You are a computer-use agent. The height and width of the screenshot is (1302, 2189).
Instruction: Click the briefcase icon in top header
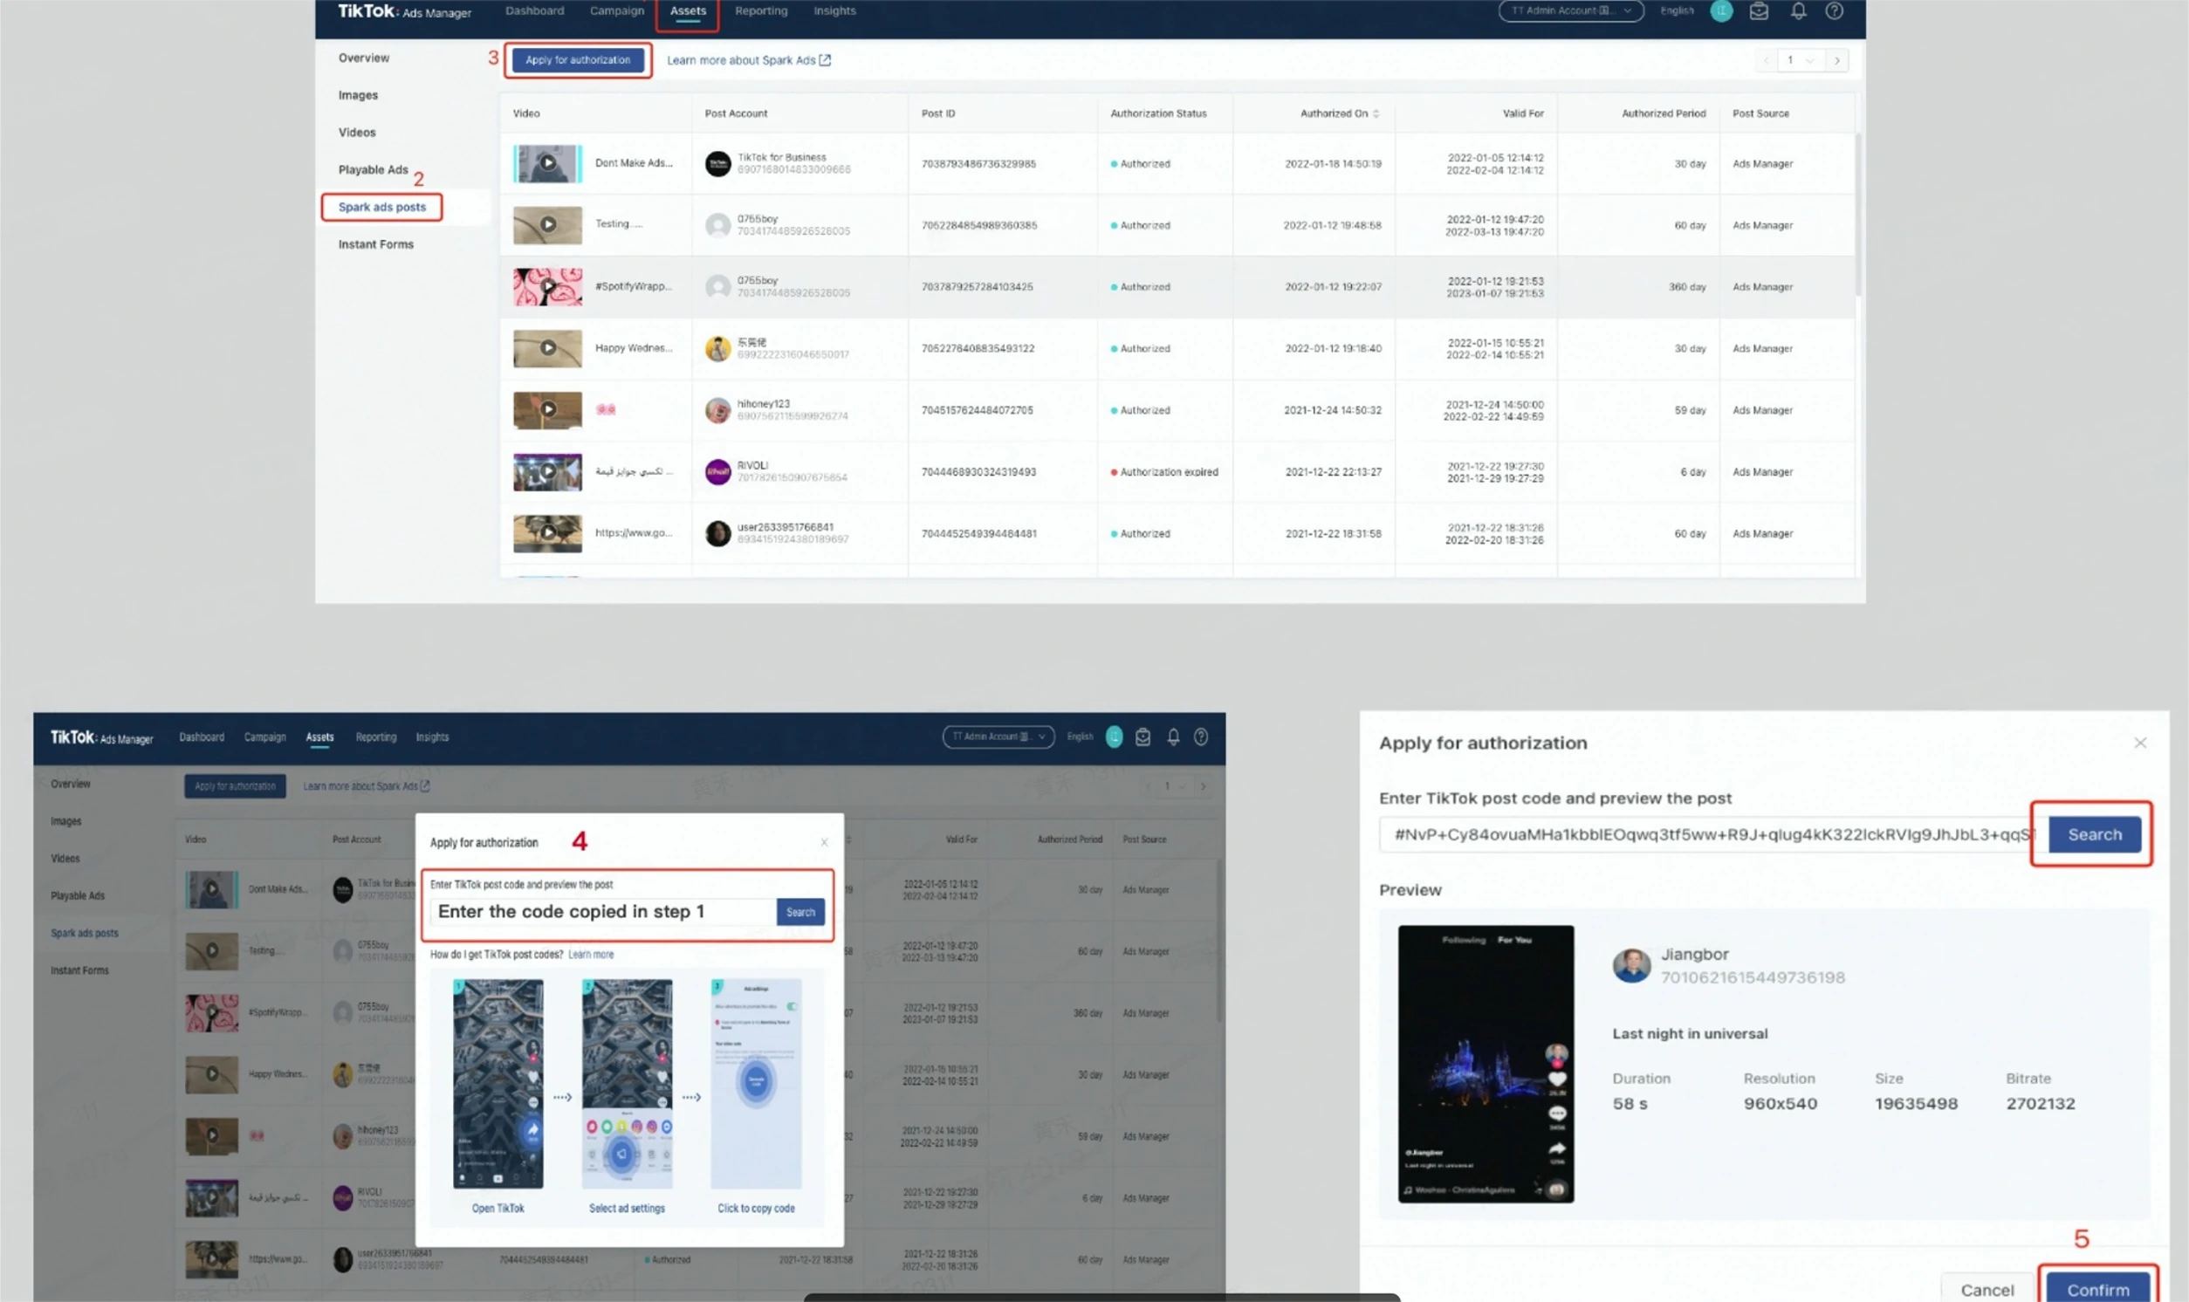pyautogui.click(x=1758, y=11)
